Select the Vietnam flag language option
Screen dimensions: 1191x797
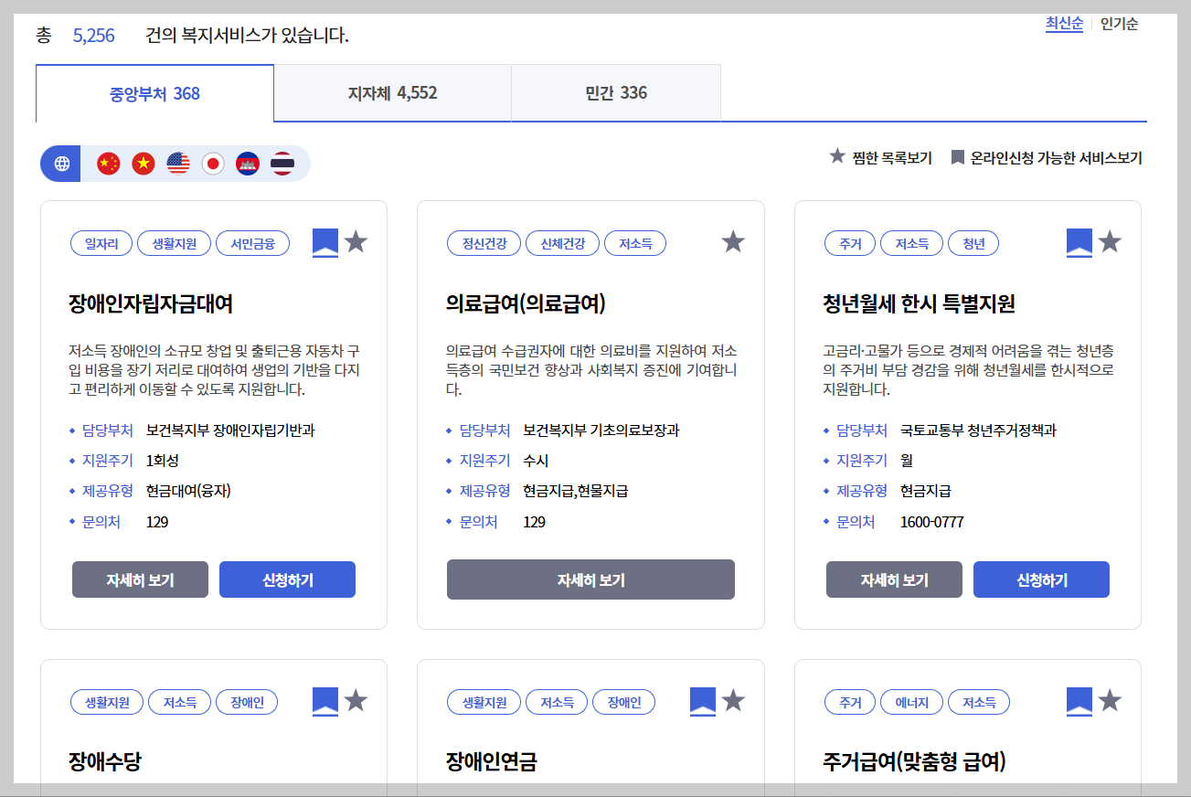click(143, 164)
